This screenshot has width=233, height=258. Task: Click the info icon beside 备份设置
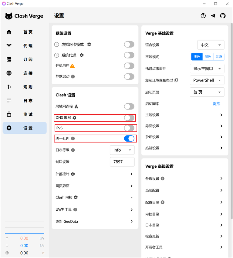[163, 179]
